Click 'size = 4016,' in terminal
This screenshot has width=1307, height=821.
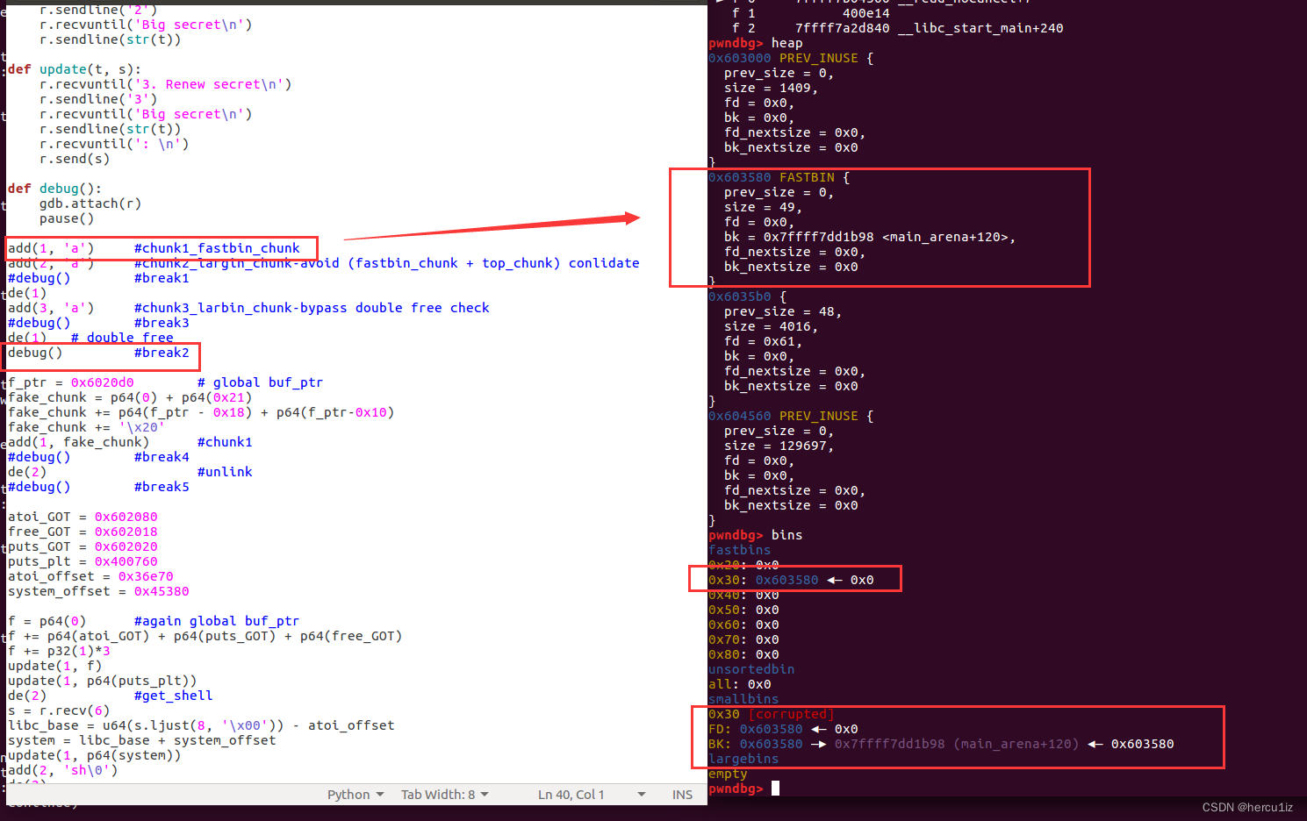tap(772, 326)
